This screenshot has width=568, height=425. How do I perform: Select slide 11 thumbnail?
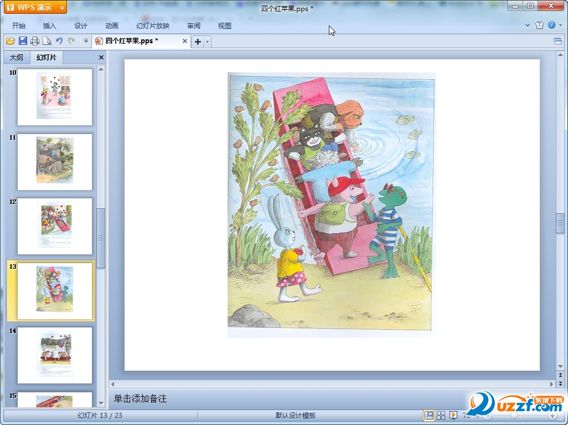(x=55, y=162)
